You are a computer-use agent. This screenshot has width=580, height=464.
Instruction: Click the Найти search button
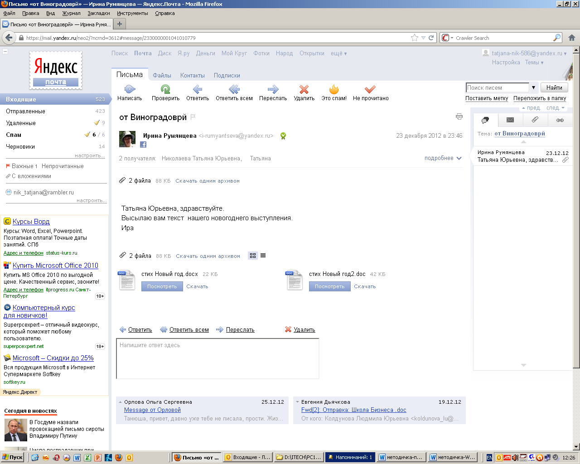pyautogui.click(x=554, y=87)
